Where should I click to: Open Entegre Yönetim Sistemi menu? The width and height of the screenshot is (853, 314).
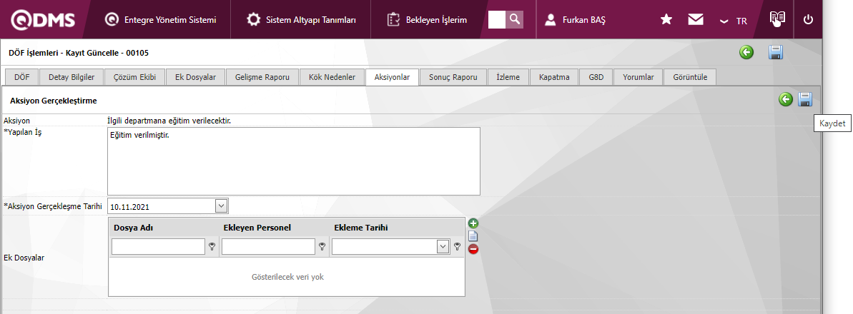click(160, 19)
